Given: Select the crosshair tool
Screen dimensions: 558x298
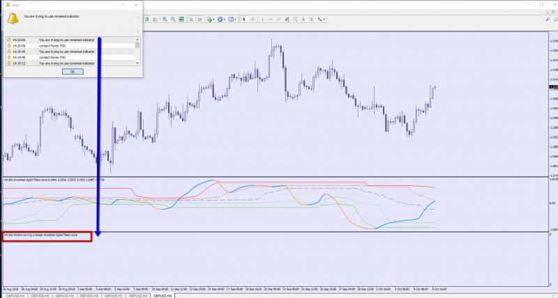Looking at the screenshot, I should pos(251,19).
